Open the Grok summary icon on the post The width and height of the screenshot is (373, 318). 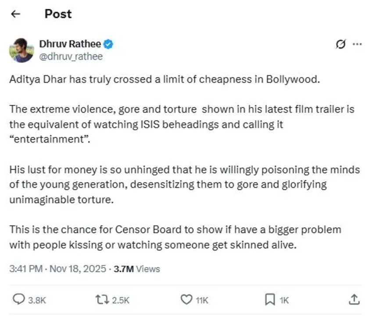(341, 44)
